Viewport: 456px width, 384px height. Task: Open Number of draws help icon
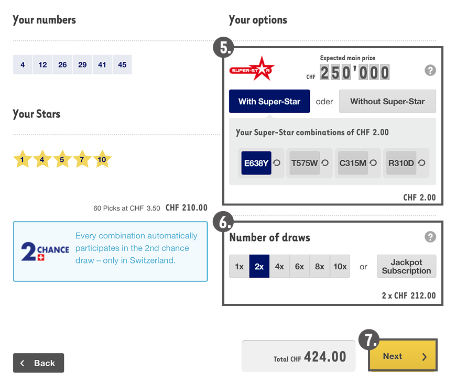click(x=430, y=237)
